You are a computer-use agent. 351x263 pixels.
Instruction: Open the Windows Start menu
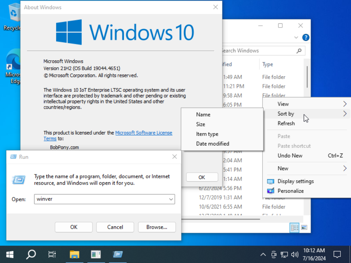(x=10, y=254)
